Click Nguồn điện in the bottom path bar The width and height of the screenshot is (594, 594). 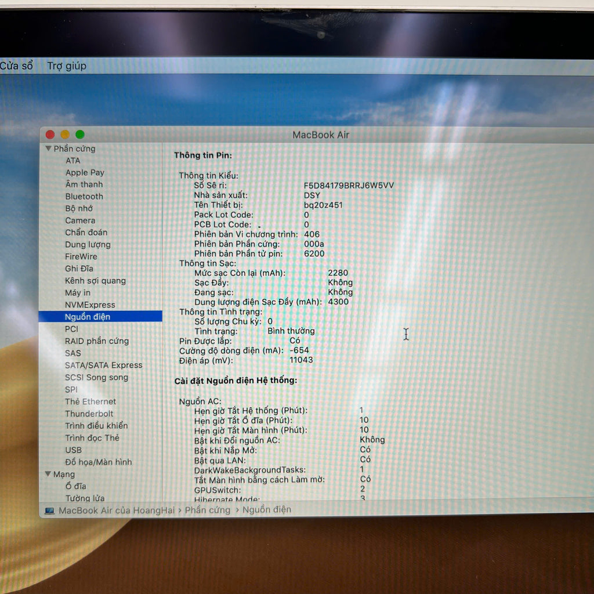point(267,510)
